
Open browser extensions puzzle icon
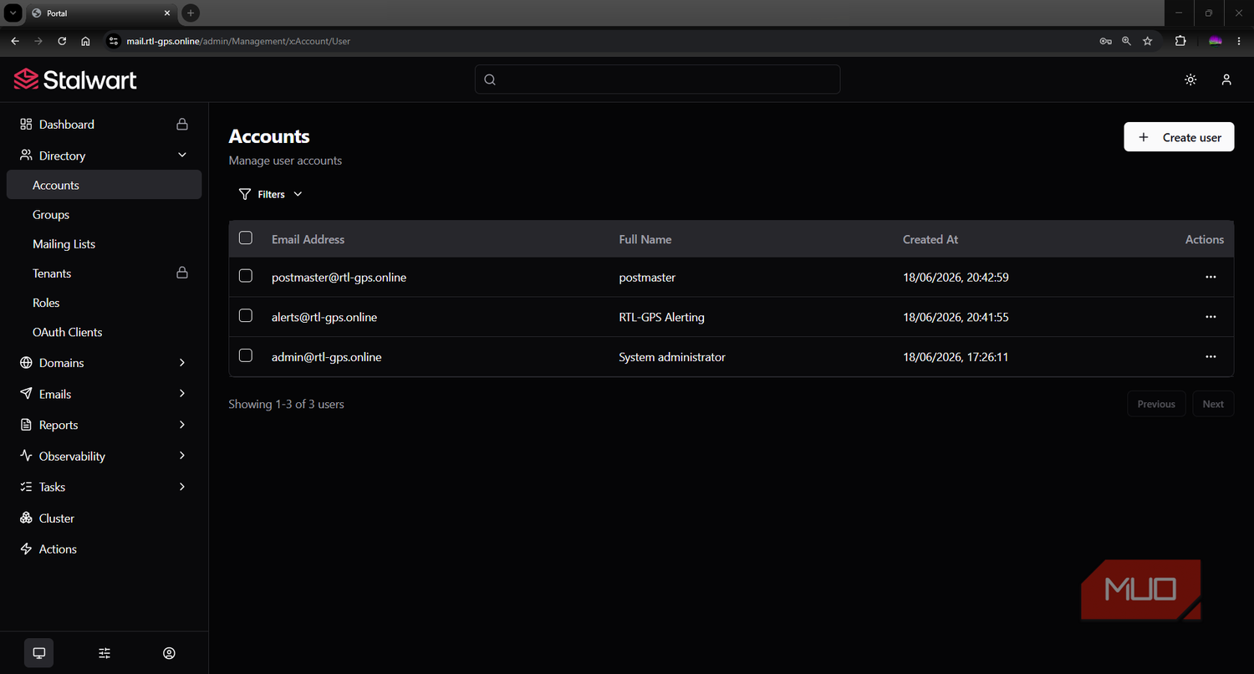1180,41
